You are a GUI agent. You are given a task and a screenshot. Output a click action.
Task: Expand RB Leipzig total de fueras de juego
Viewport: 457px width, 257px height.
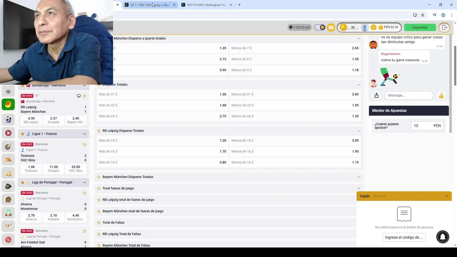pos(225,200)
